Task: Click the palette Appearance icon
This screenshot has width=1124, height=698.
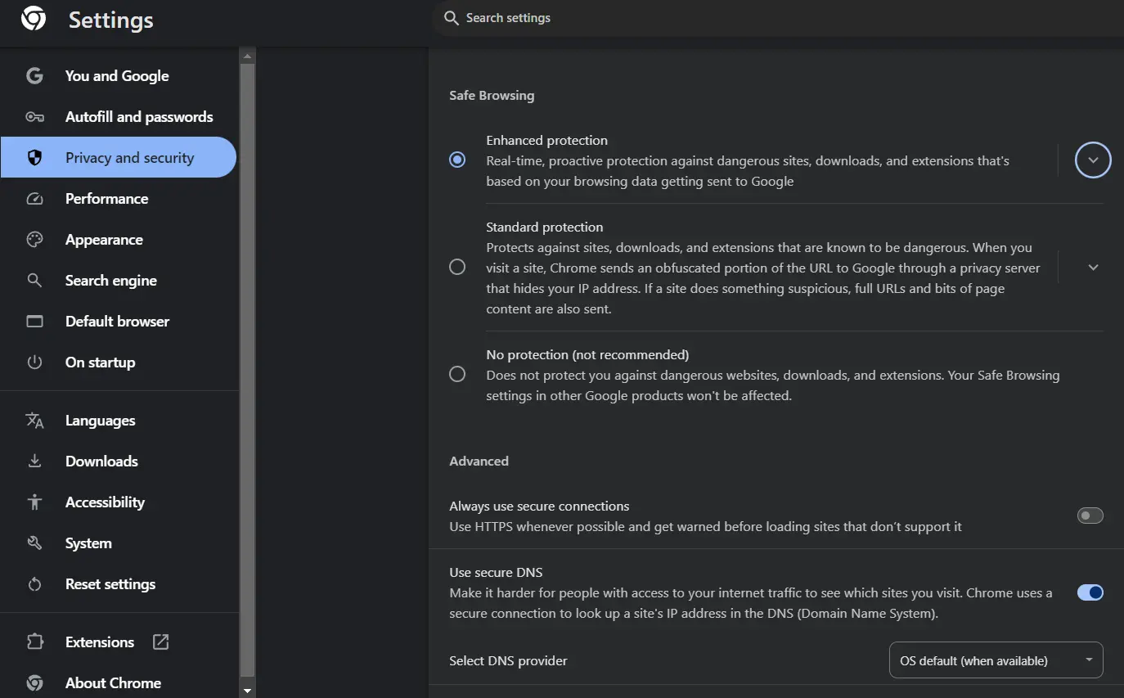Action: (x=34, y=240)
